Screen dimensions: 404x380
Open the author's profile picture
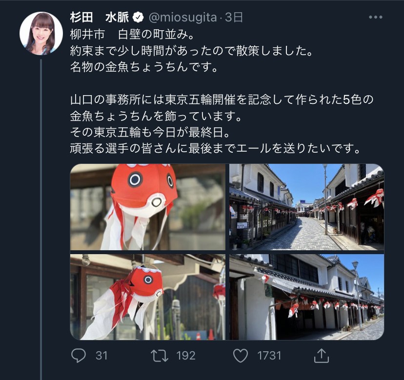pyautogui.click(x=41, y=33)
